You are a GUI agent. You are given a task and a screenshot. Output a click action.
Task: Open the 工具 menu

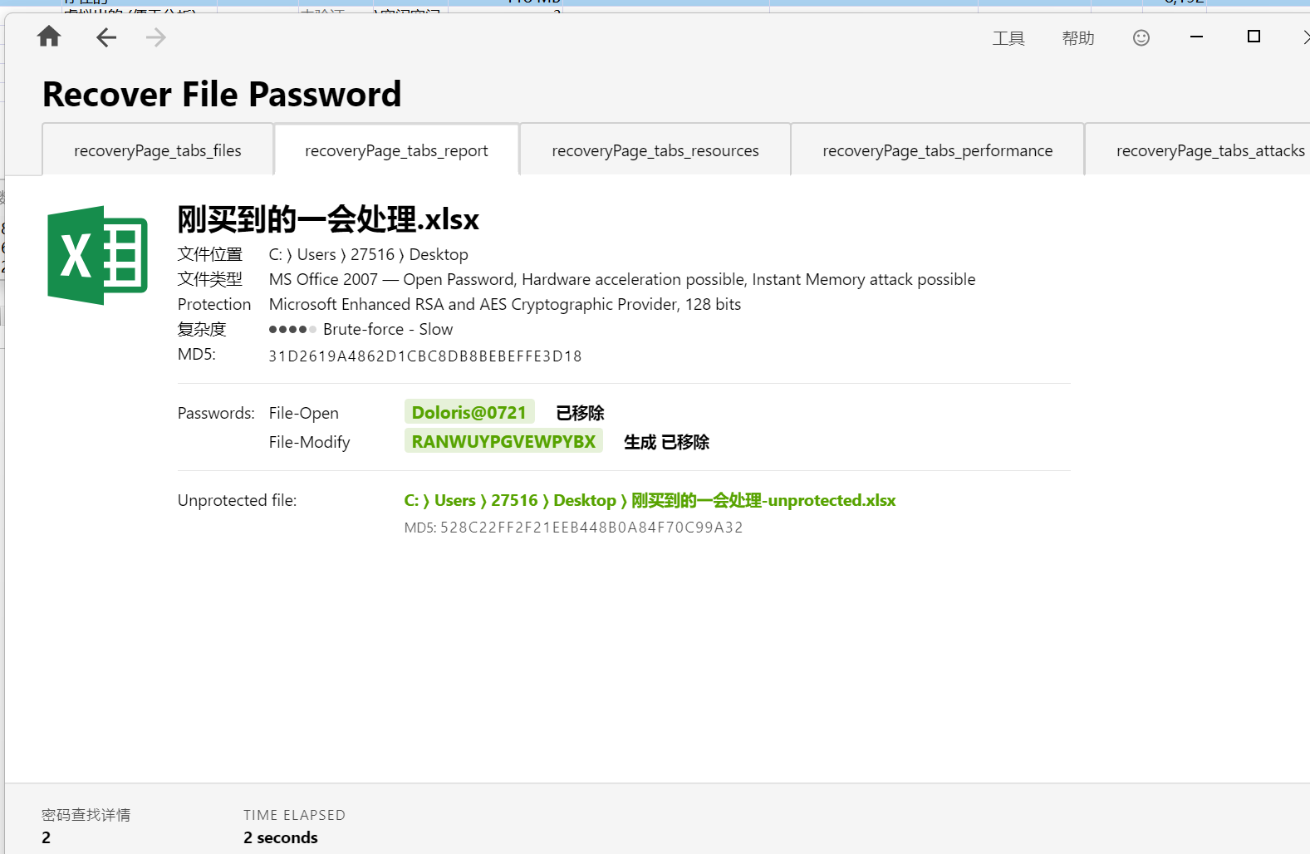pyautogui.click(x=1008, y=38)
